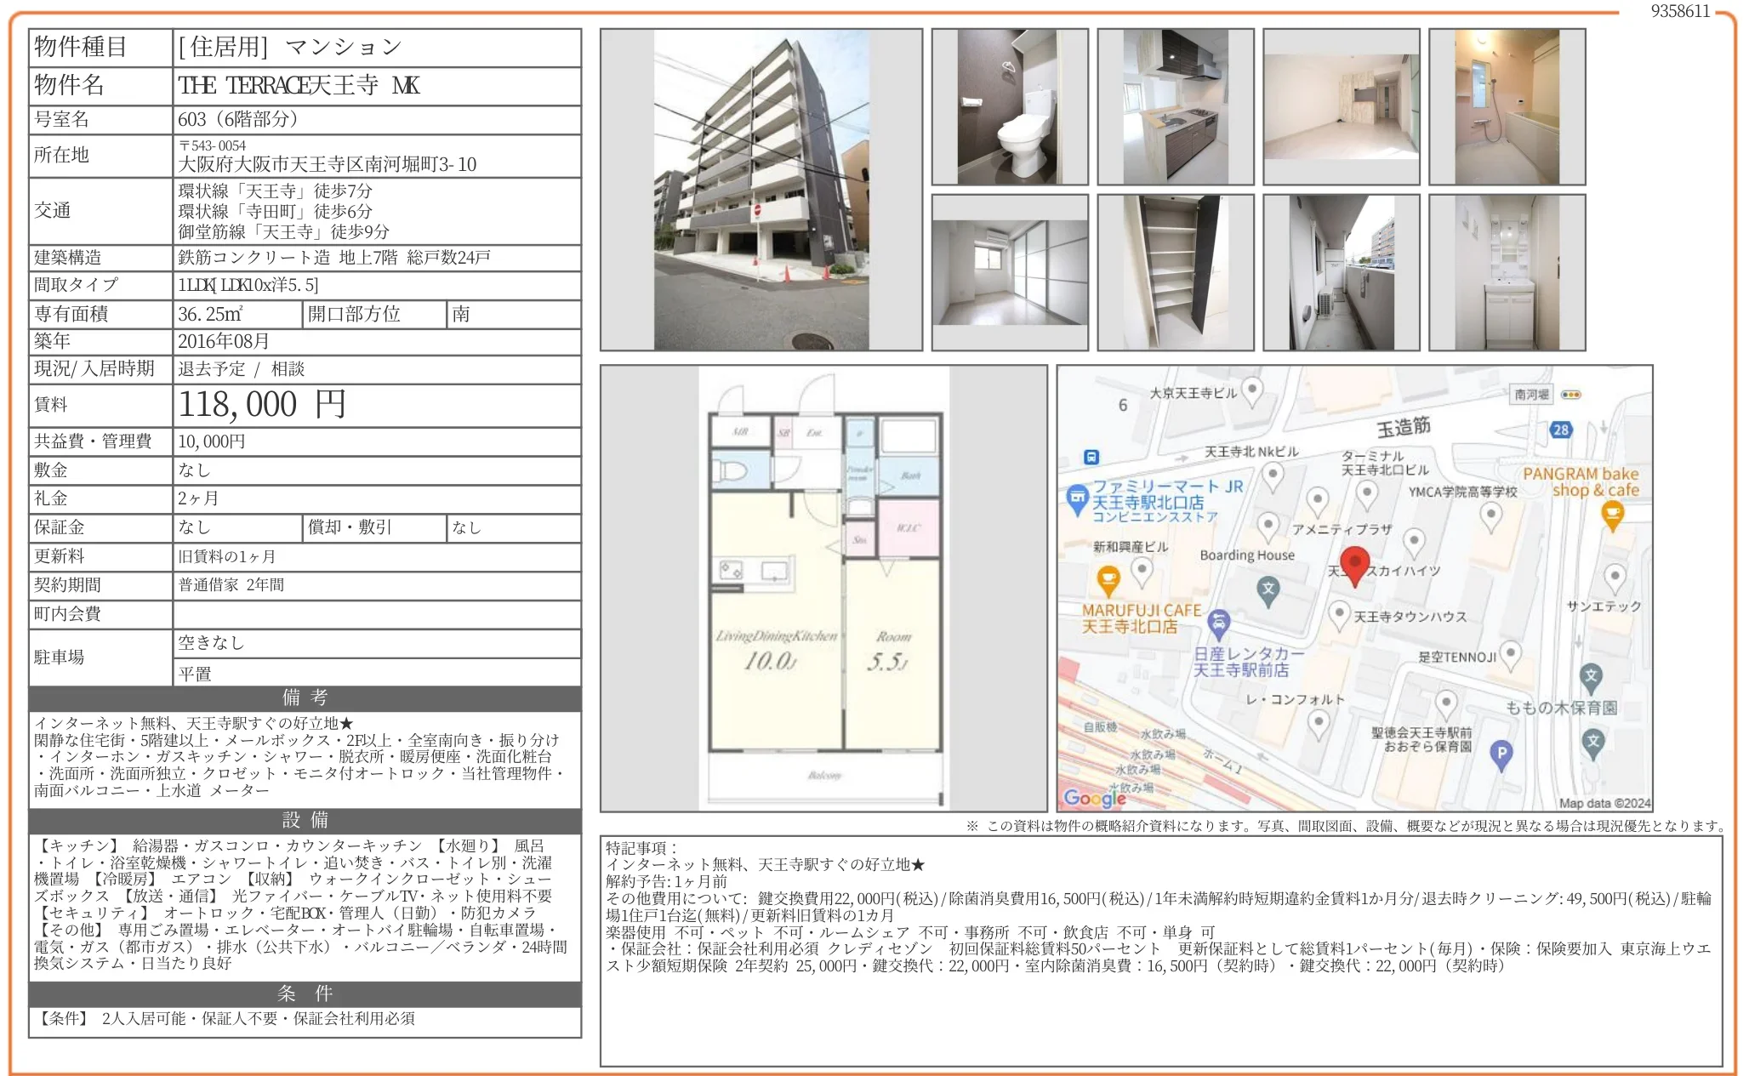Click the route 28 road shield on the map

pyautogui.click(x=1562, y=429)
